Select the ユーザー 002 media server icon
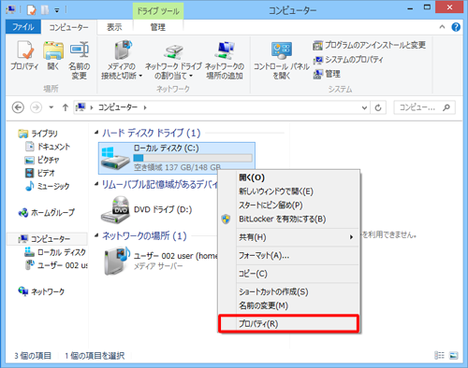Viewport: 468px width, 368px height. (117, 261)
